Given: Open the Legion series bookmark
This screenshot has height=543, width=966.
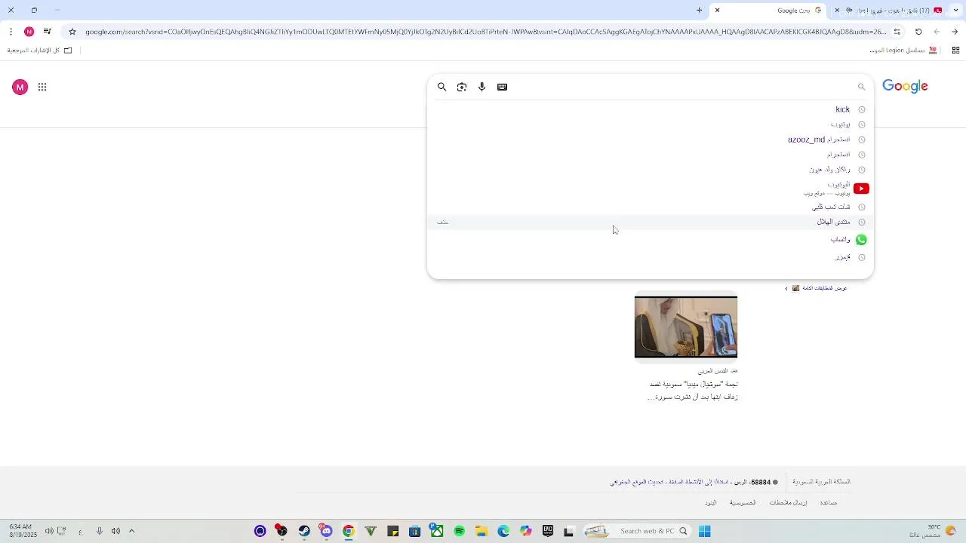Looking at the screenshot, I should (x=903, y=51).
